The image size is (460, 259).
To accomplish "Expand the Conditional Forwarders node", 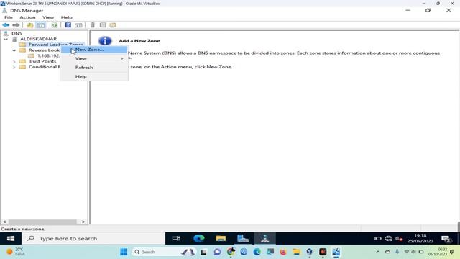I will click(14, 67).
